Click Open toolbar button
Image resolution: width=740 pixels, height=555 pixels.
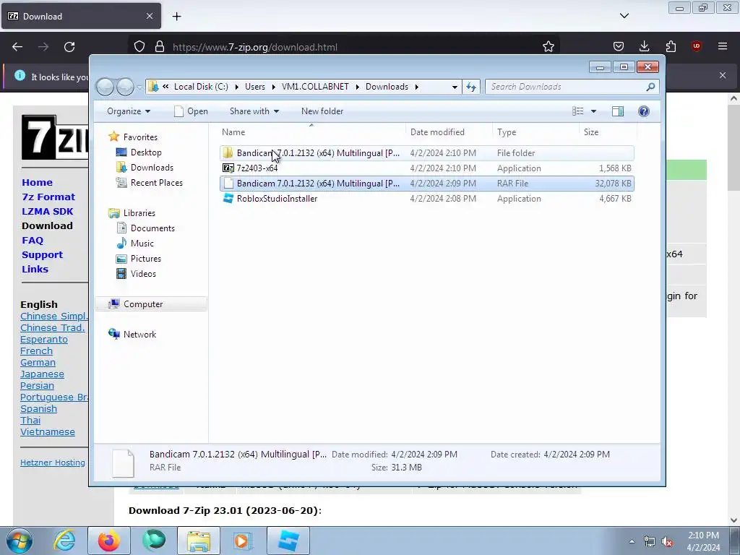[x=191, y=111]
